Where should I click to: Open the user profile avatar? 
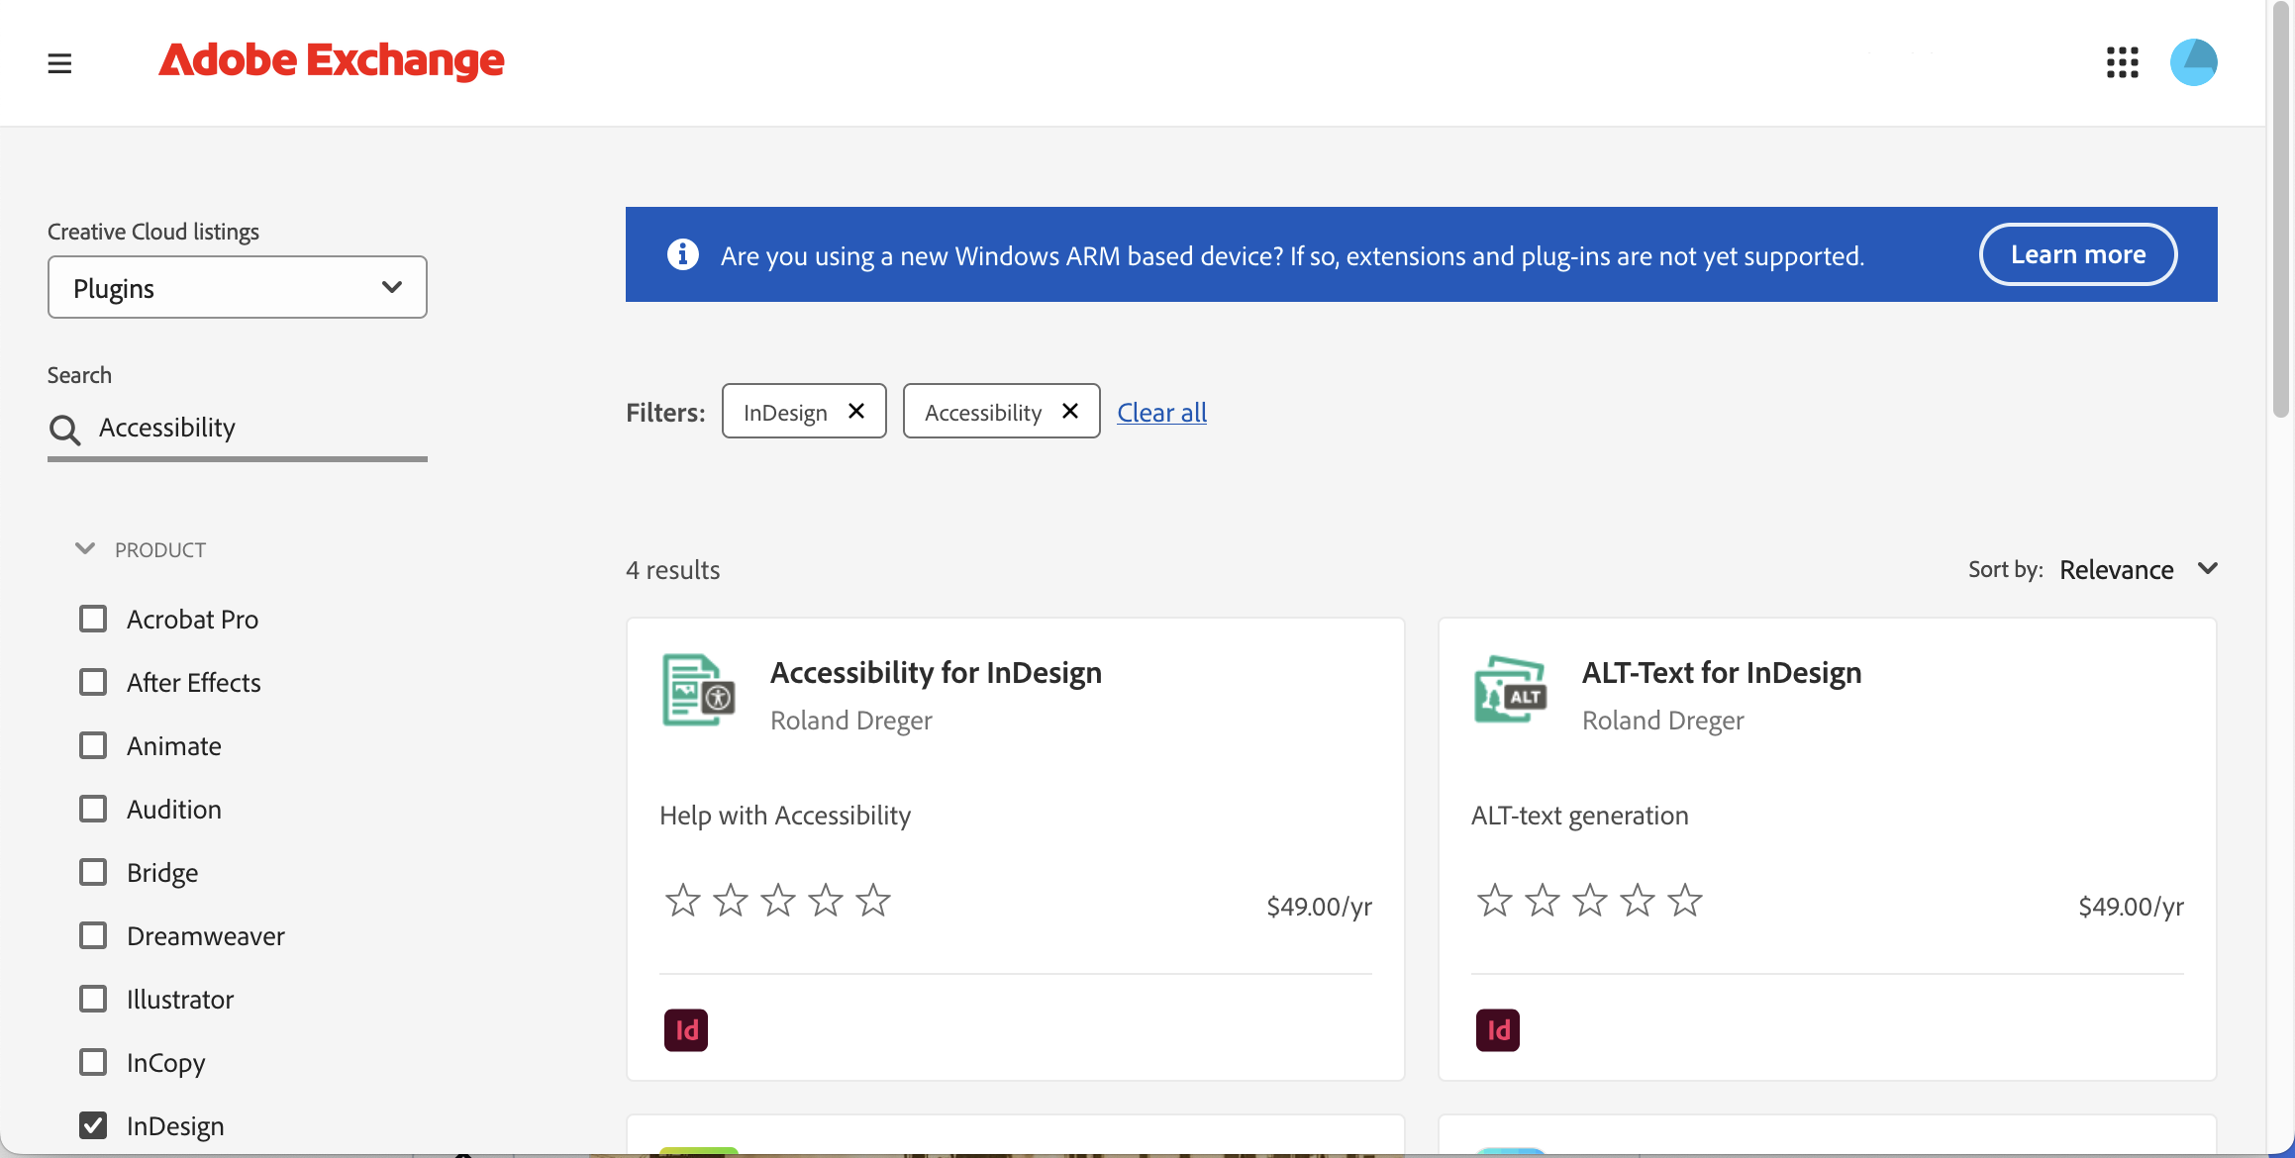click(x=2193, y=62)
